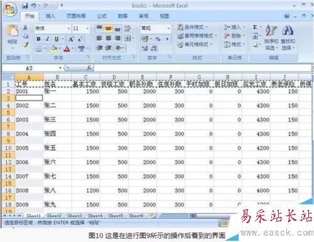Screen dimensions: 314x242
Task: Toggle bottom vertical alignment
Action: point(117,28)
